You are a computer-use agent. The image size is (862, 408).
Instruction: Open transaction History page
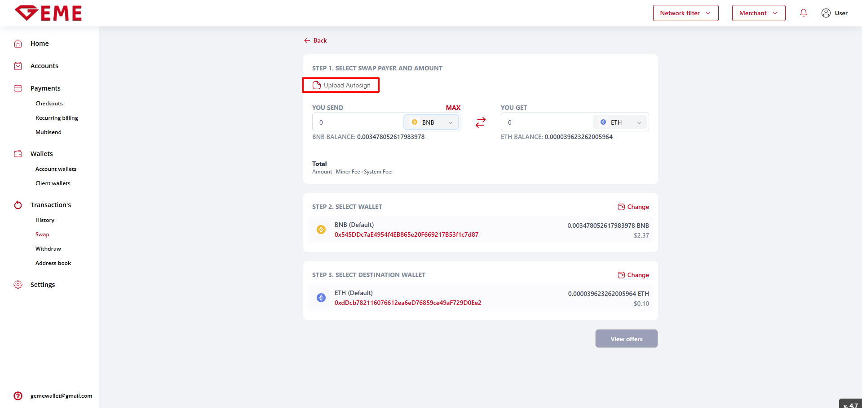(x=45, y=220)
